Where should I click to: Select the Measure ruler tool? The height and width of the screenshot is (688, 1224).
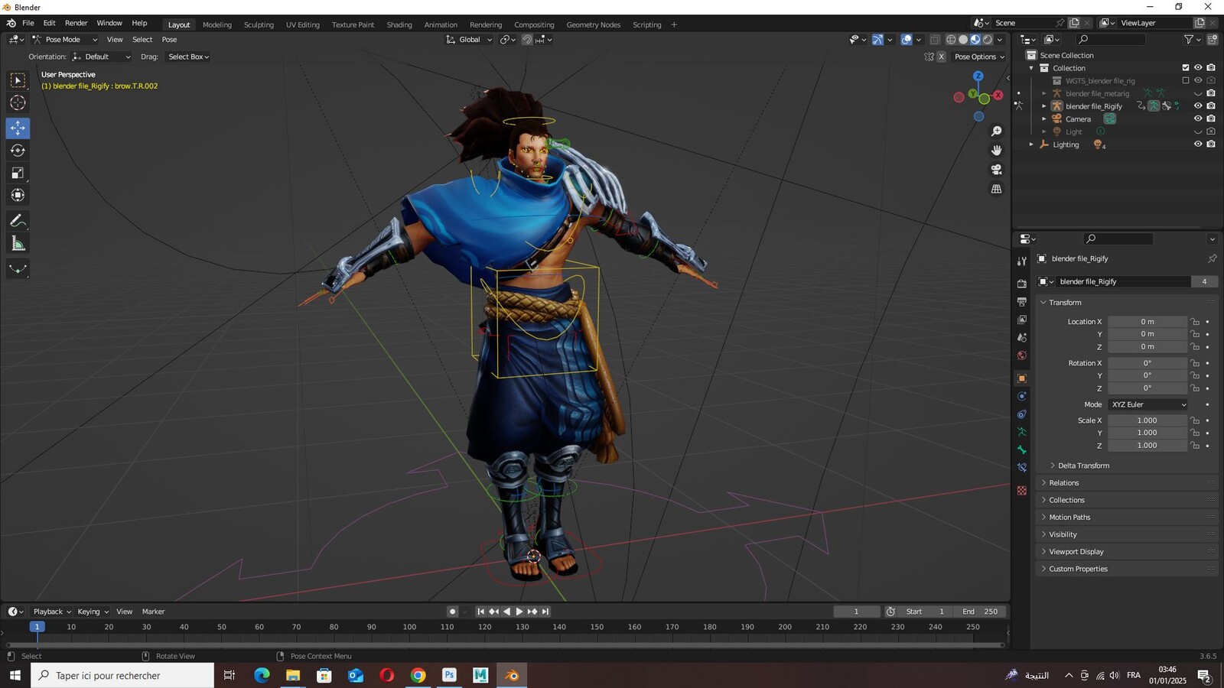pyautogui.click(x=18, y=244)
